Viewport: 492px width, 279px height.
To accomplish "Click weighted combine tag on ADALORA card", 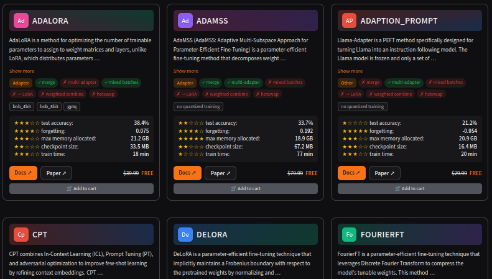I will [62, 94].
